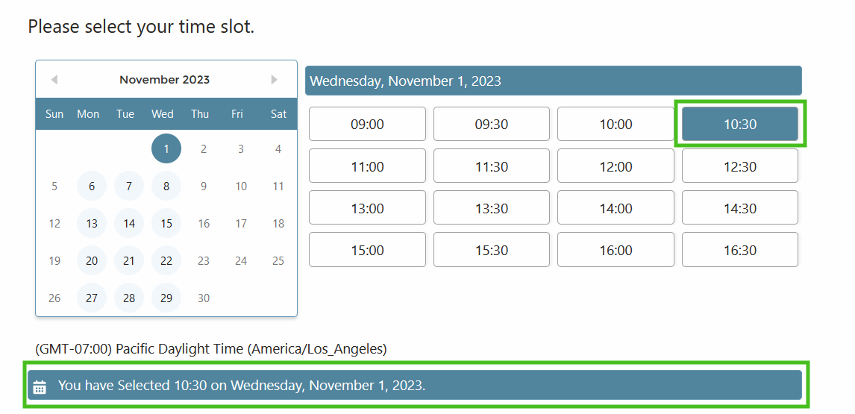Advance calendar to next month
Image resolution: width=855 pixels, height=414 pixels.
[x=274, y=80]
